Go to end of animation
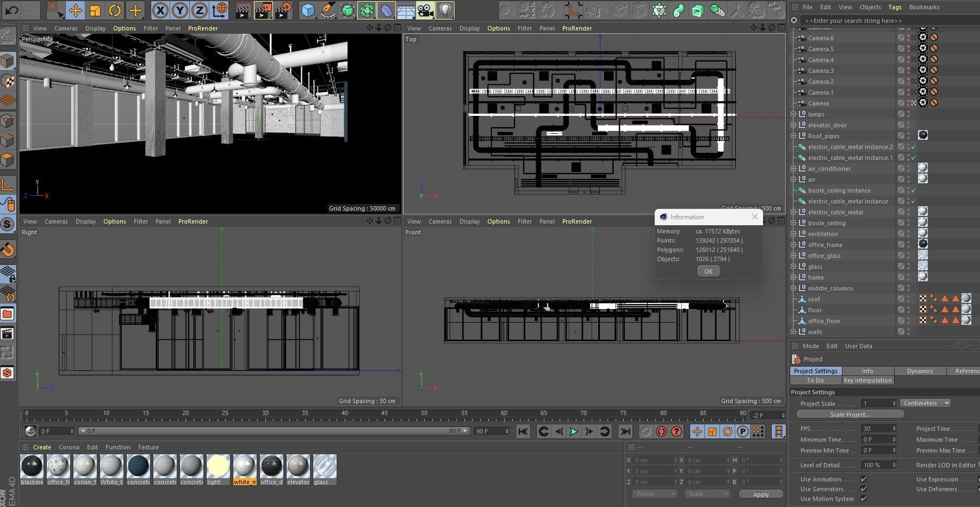Viewport: 980px width, 507px height. (625, 431)
